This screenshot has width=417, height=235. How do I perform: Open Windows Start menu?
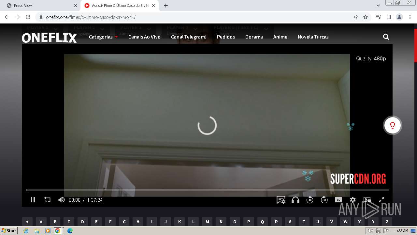(9, 231)
